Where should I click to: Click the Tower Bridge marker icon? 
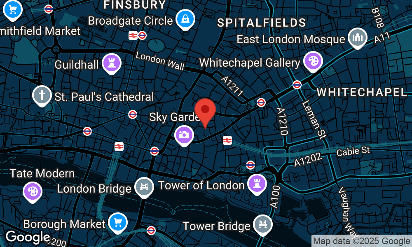[x=263, y=225]
